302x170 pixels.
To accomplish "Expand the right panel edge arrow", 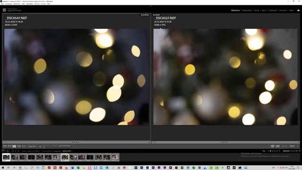I will click(301, 81).
